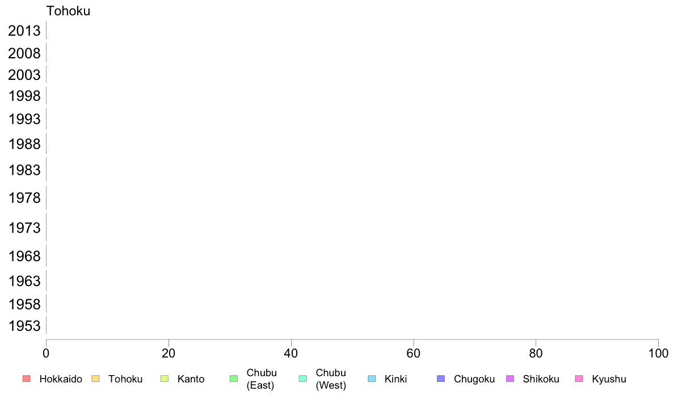Click the 1988 year axis label
674x417 pixels.
pyautogui.click(x=24, y=144)
